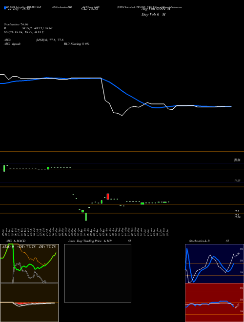Open the ADX & MACD indicator chart
Image resolution: width=244 pixels, height=322 pixels.
point(29,283)
